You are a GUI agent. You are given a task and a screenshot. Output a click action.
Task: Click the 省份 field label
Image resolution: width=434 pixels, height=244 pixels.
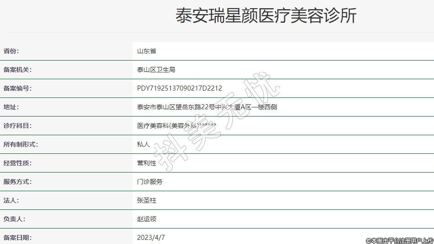coord(11,51)
